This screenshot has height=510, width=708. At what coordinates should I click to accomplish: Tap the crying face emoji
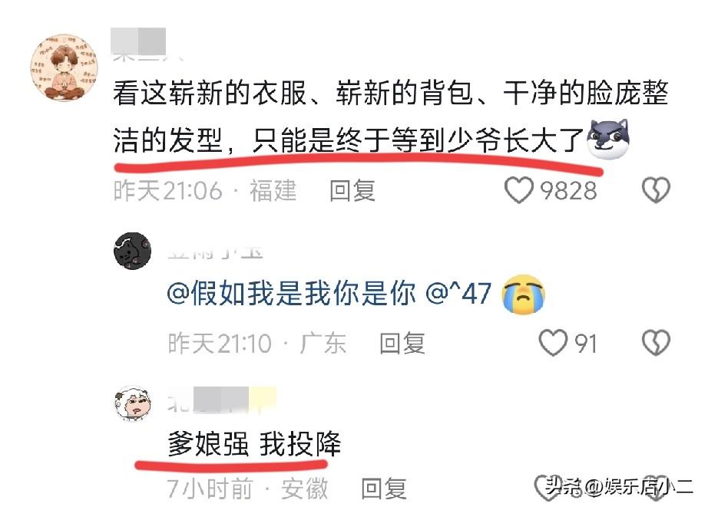[524, 294]
